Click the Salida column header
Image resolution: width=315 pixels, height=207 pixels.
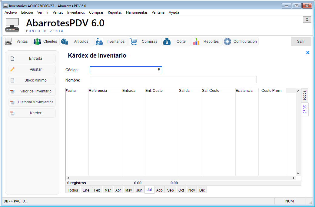190,90
